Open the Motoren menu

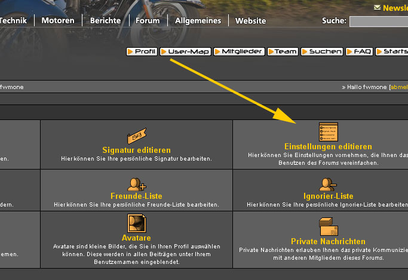pyautogui.click(x=59, y=21)
